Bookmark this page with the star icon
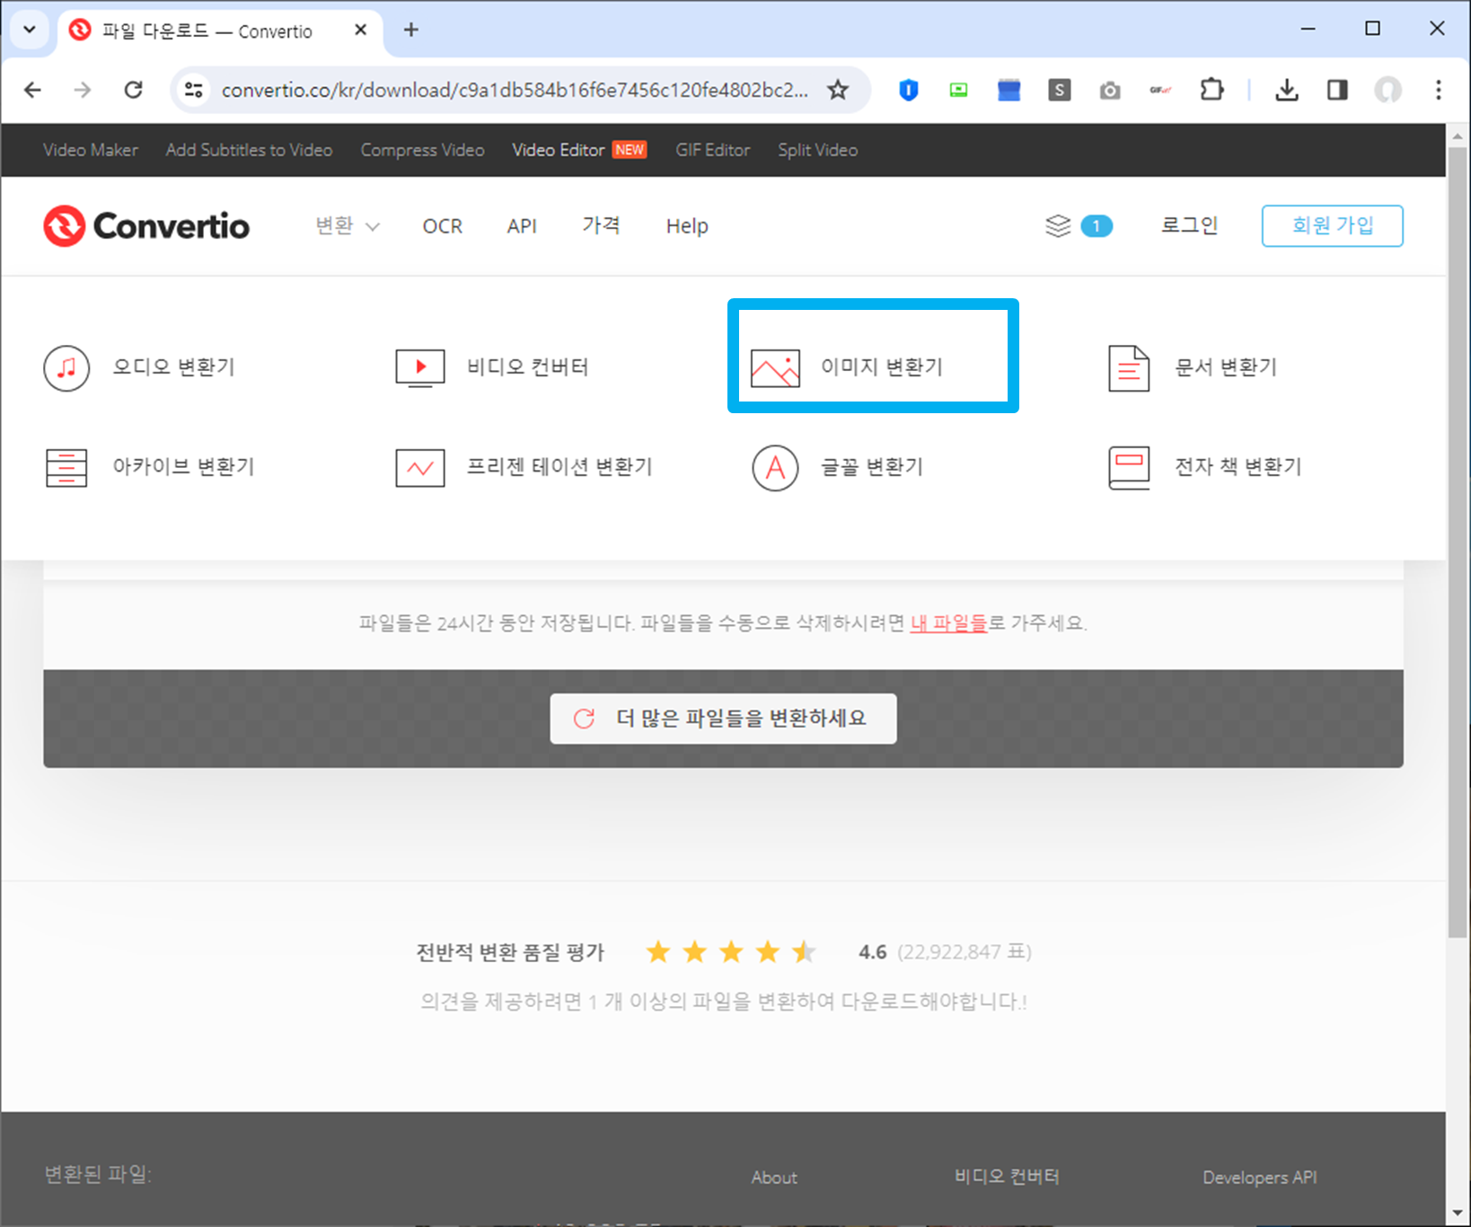The image size is (1471, 1227). pos(838,90)
